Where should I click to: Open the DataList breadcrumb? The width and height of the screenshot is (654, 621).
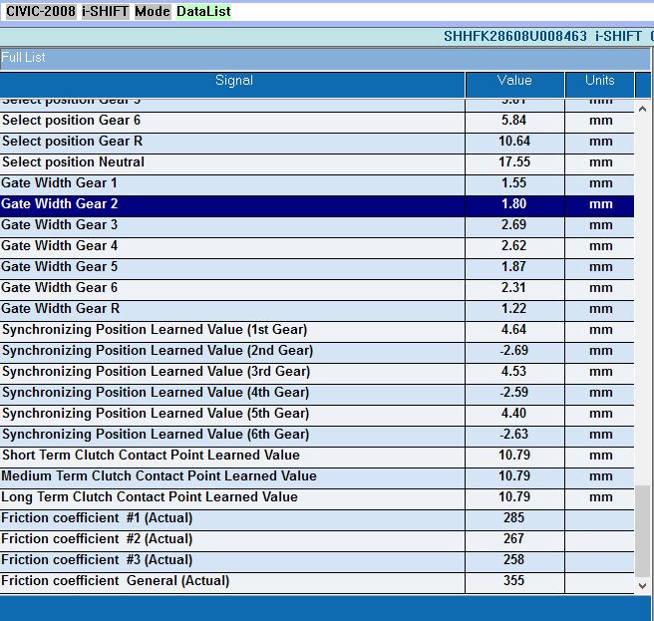coord(203,11)
